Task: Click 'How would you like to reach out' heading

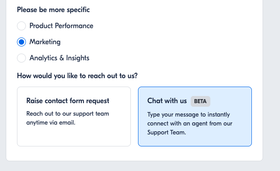Action: click(77, 76)
